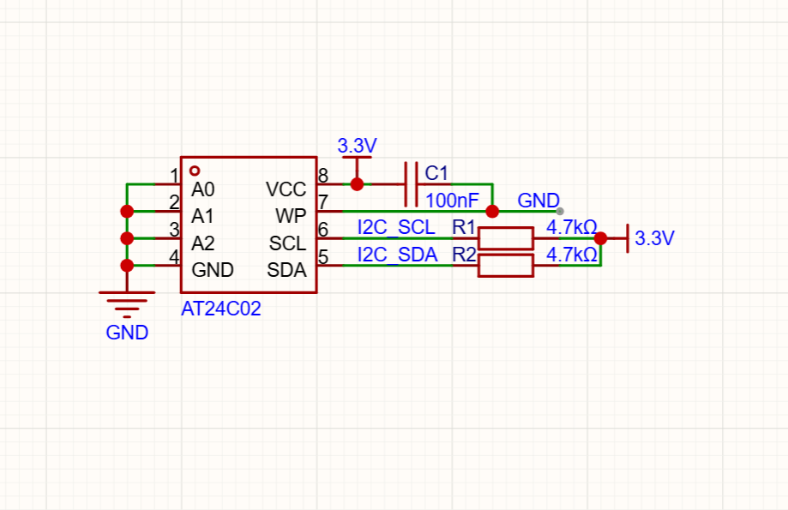The width and height of the screenshot is (788, 510).
Task: Click the junction dot on pin 4 wire
Action: (x=127, y=266)
